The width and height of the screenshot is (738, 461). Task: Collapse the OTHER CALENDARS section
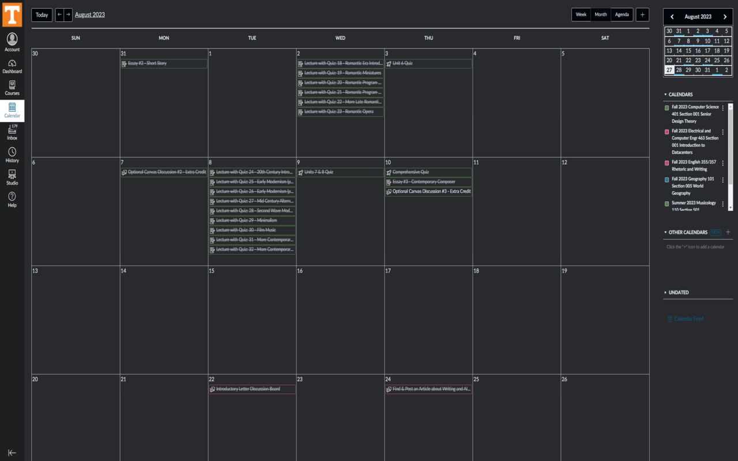(665, 232)
